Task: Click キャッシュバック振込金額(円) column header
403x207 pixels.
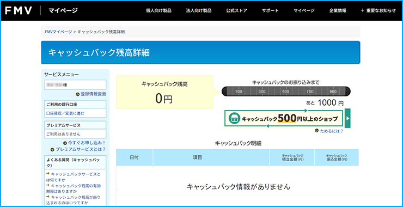Action: (x=337, y=157)
